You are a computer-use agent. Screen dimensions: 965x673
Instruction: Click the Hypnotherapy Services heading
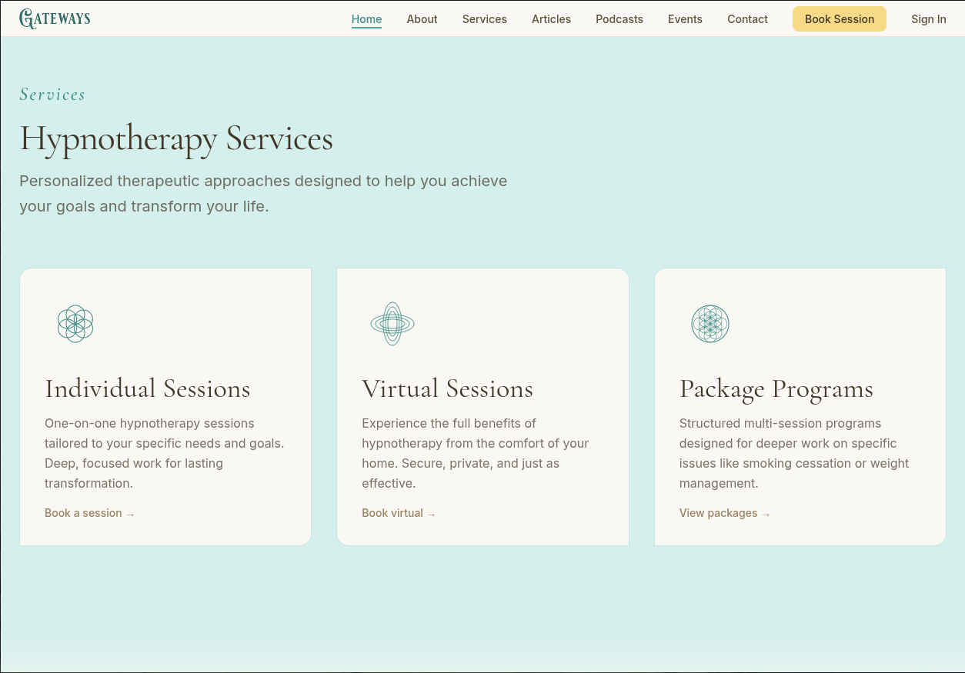pyautogui.click(x=176, y=139)
